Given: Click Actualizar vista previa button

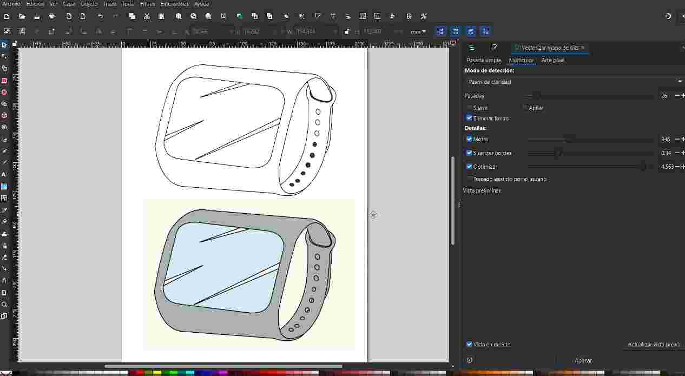Looking at the screenshot, I should (654, 345).
